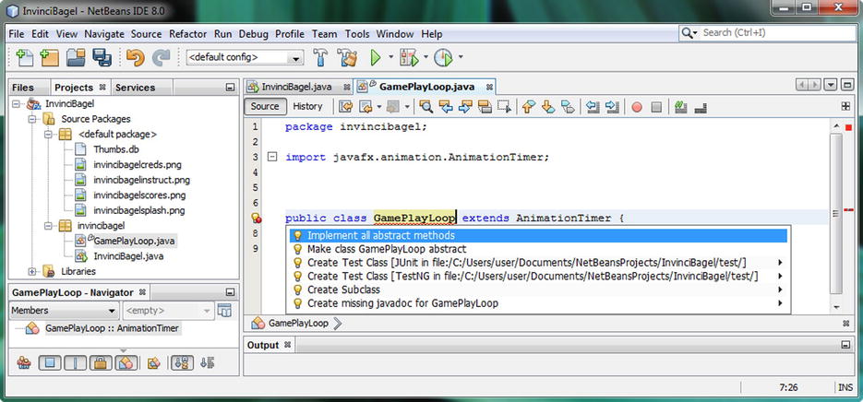The width and height of the screenshot is (863, 402).
Task: Click the Find Selection magnifier icon
Action: pyautogui.click(x=426, y=107)
